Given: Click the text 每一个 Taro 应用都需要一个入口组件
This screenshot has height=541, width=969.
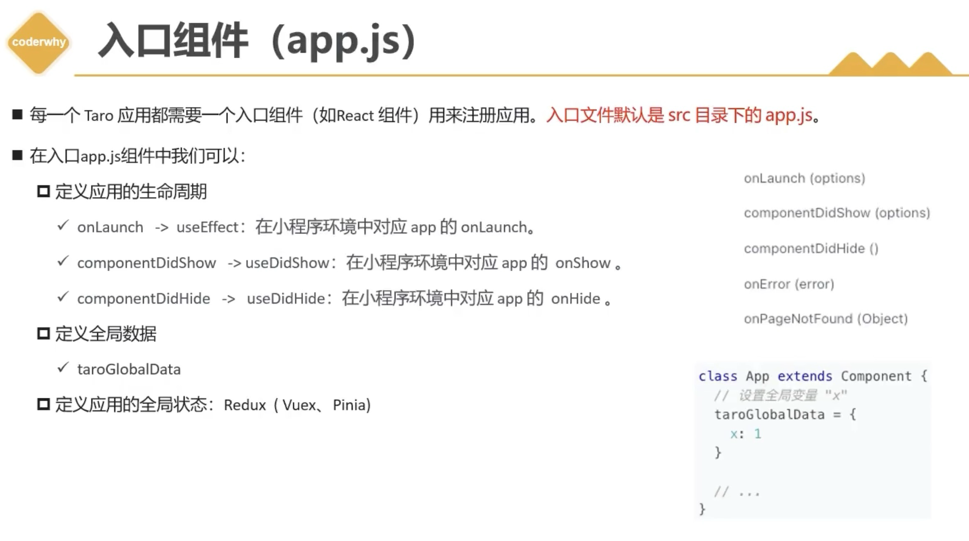Looking at the screenshot, I should [x=166, y=115].
